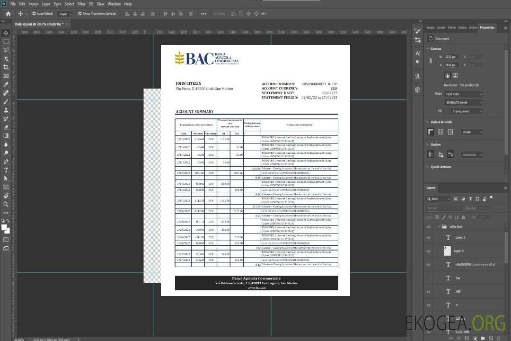The height and width of the screenshot is (341, 511).
Task: Set canvas to landscape orientation
Action: tap(456, 76)
